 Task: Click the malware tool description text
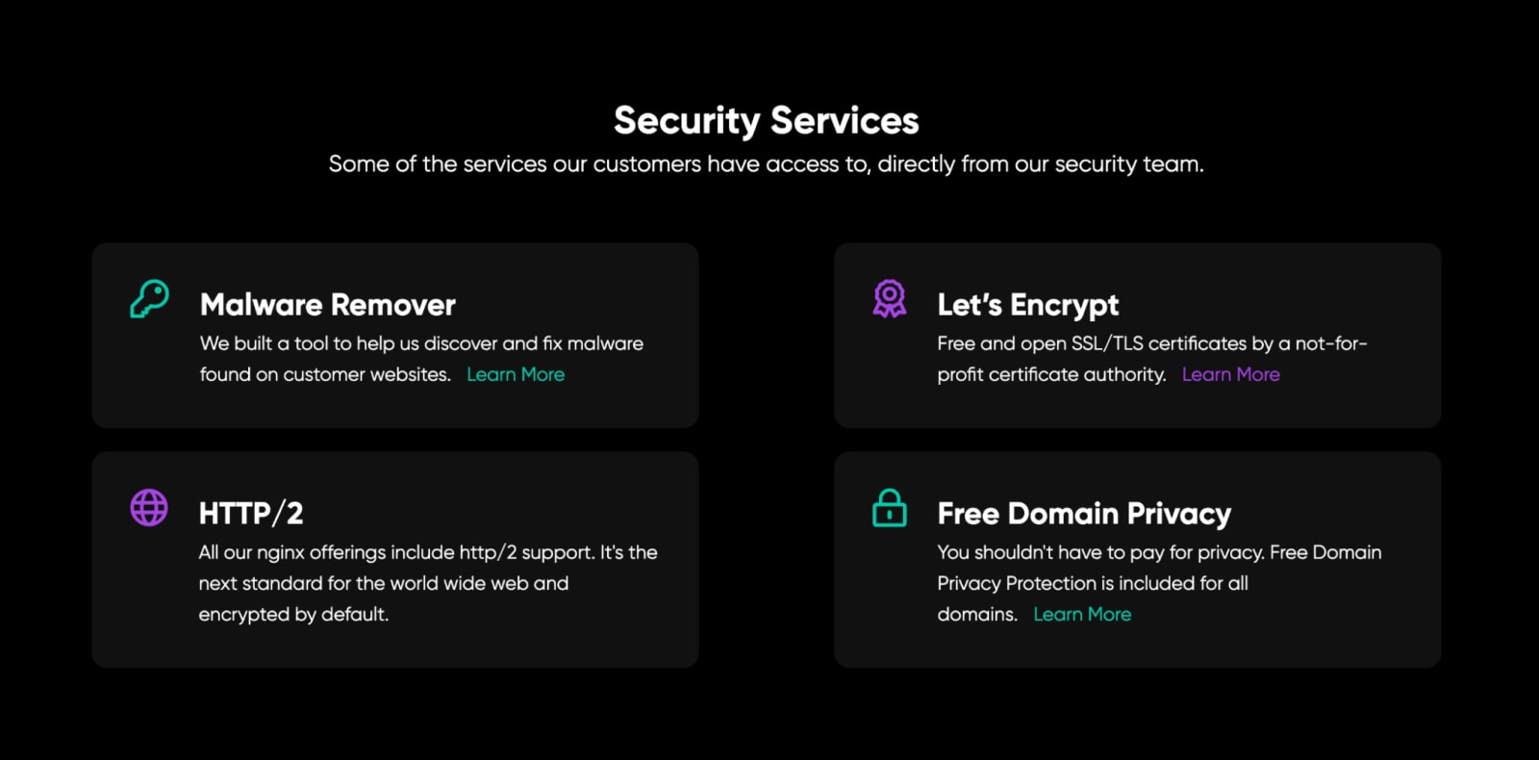coord(421,343)
